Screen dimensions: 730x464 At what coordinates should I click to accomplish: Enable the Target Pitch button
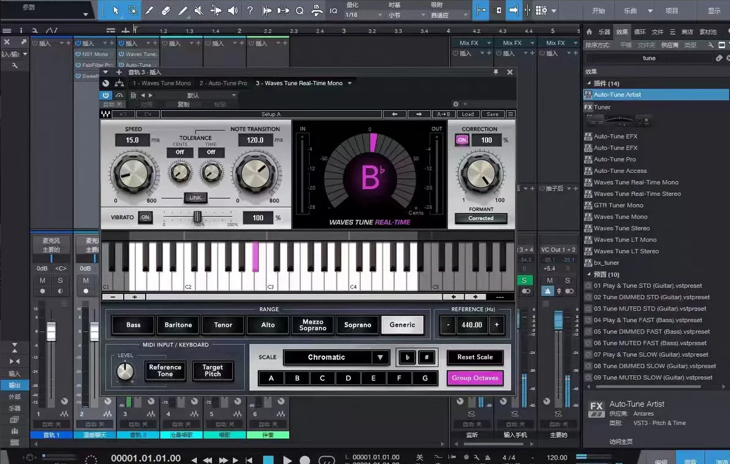tap(213, 370)
